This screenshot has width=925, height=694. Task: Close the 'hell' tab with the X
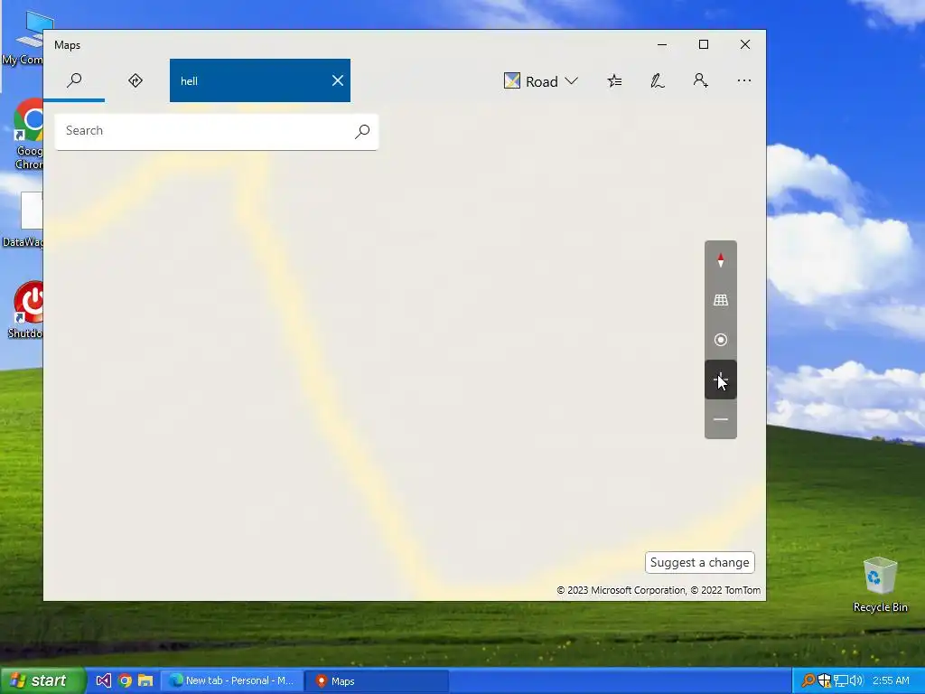[x=338, y=80]
